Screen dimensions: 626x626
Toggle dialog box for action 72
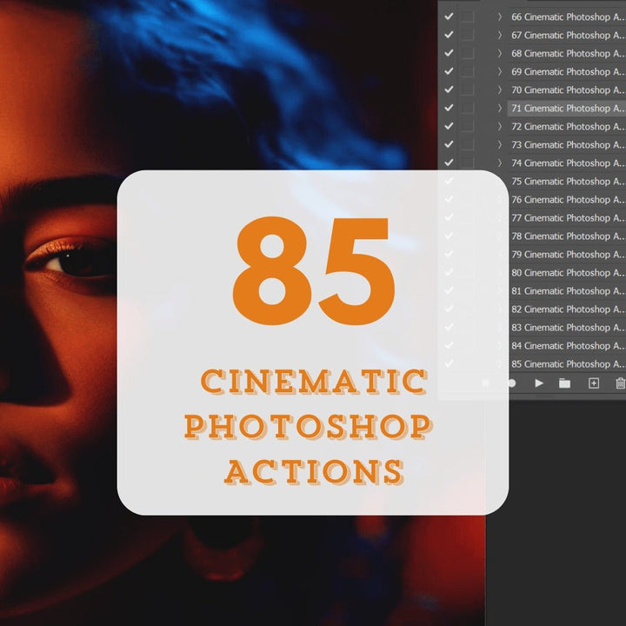468,126
